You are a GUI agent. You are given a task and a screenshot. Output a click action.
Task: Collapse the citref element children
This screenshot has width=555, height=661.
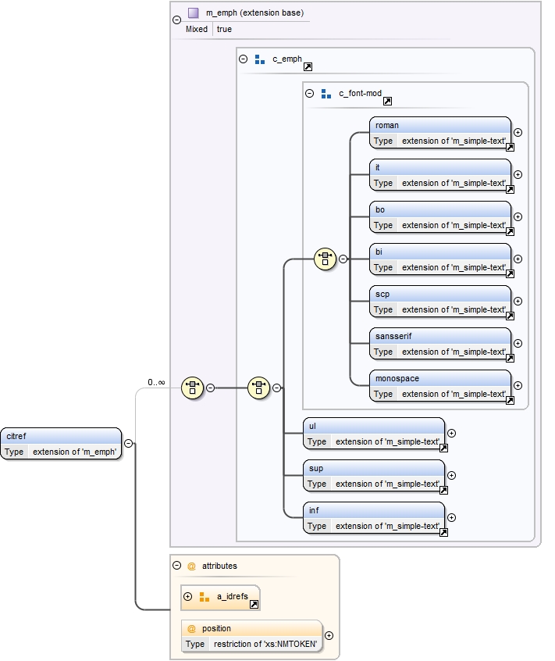pos(128,444)
